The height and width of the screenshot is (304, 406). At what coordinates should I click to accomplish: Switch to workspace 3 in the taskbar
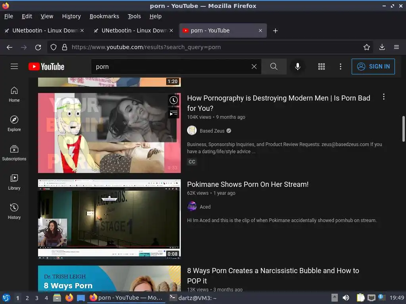pos(36,298)
